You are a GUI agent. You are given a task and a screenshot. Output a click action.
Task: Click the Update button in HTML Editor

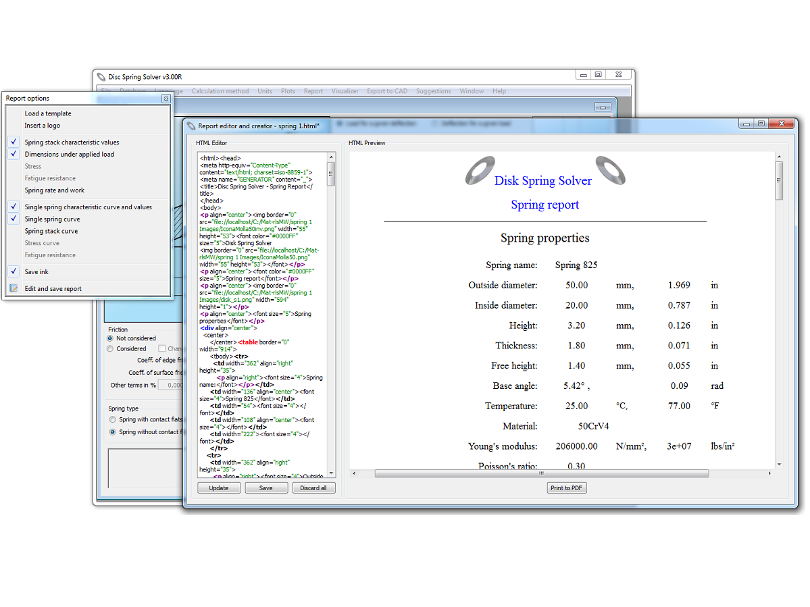218,487
